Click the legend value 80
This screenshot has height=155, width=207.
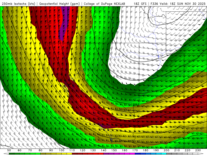coord(41,150)
